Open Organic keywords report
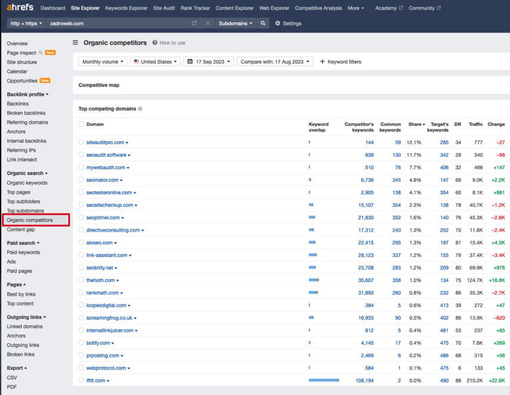Viewport: 510px width, 395px height. pyautogui.click(x=27, y=183)
